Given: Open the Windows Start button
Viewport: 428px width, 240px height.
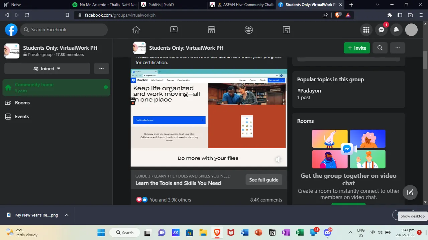Looking at the screenshot, I should pos(101,232).
